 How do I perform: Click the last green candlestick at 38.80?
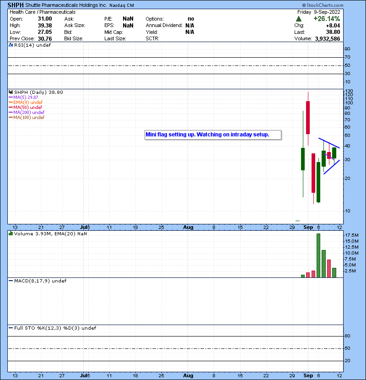tap(334, 152)
